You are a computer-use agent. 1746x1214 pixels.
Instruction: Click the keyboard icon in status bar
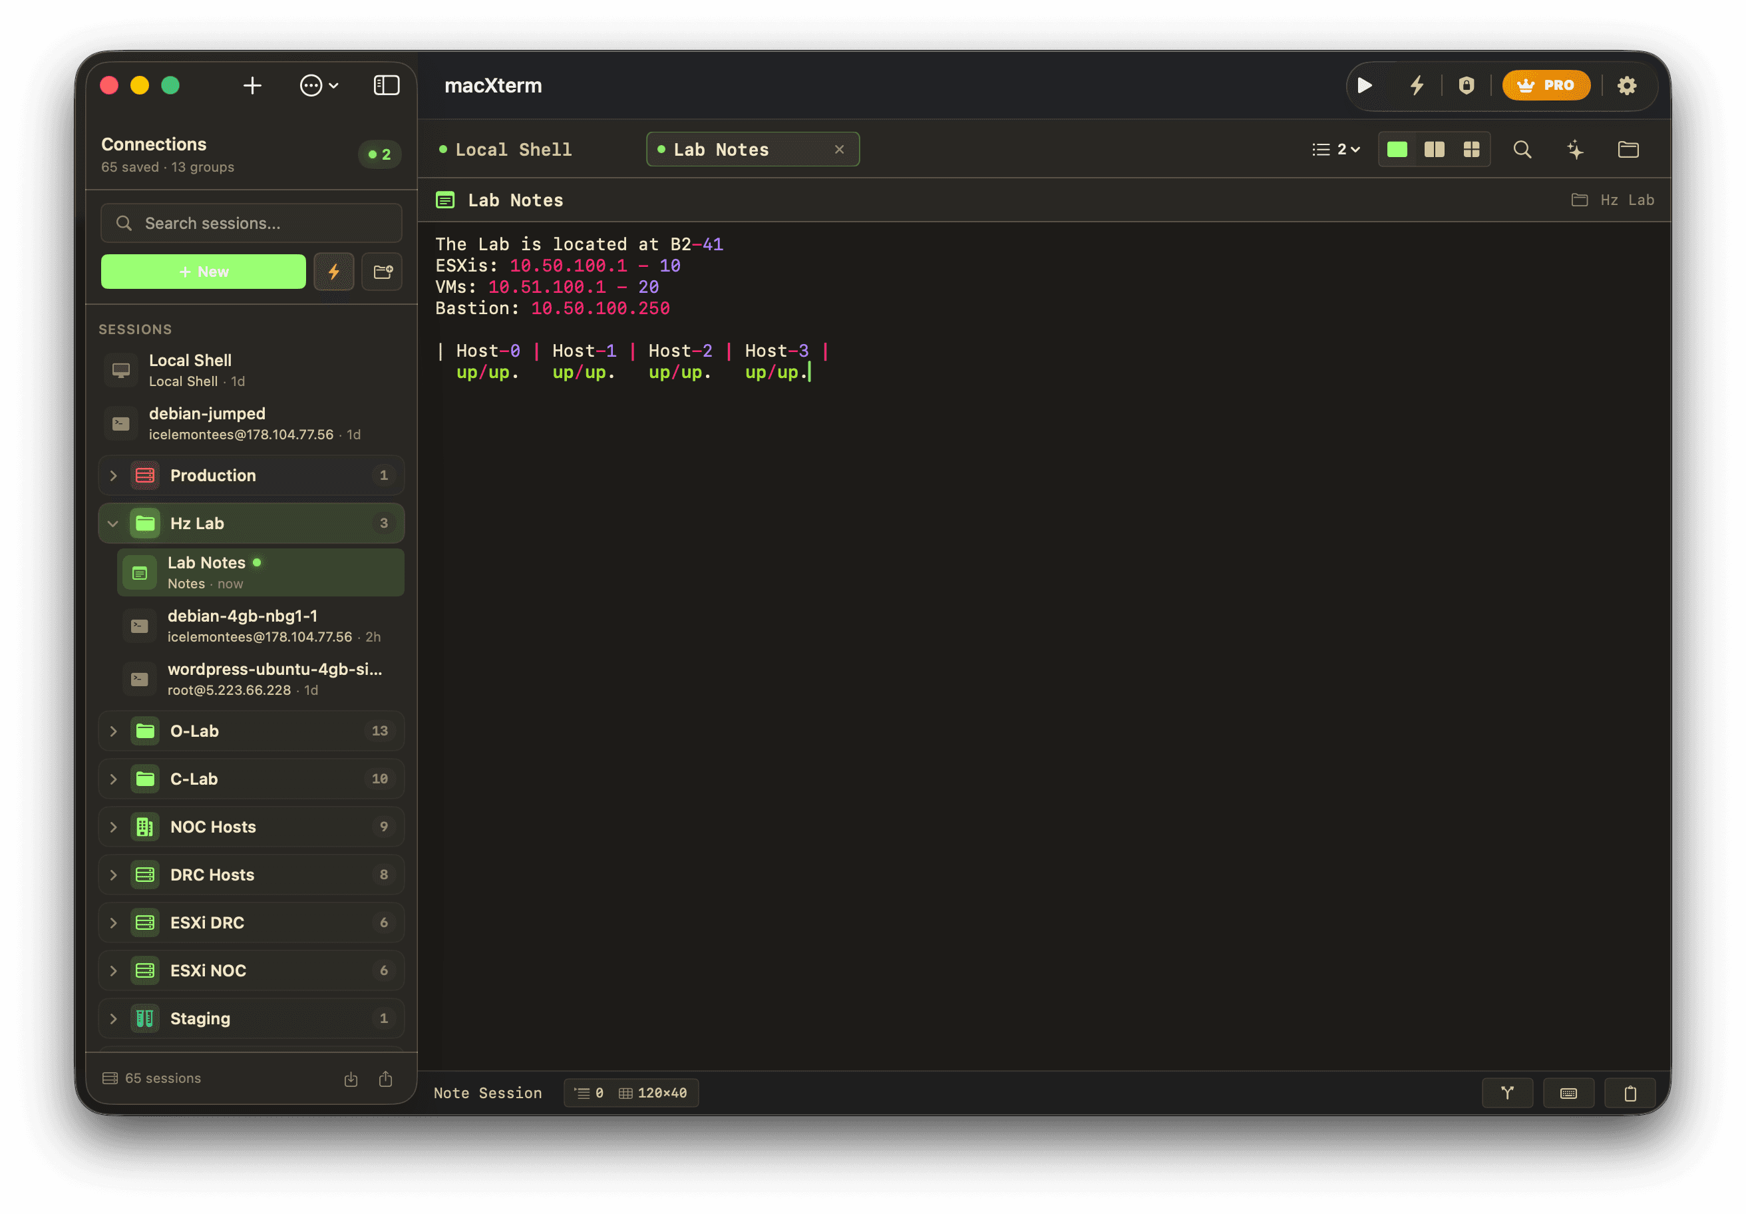click(x=1568, y=1093)
